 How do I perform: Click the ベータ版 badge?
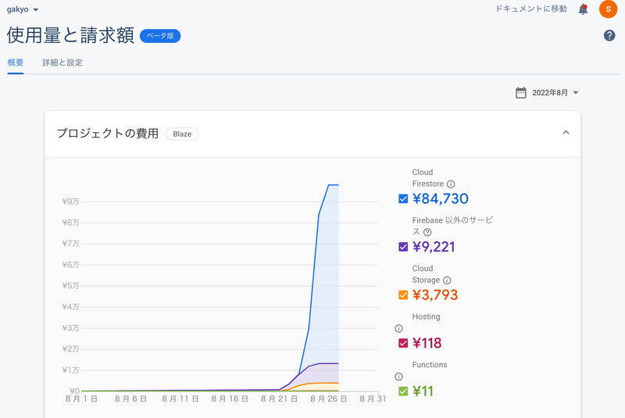pyautogui.click(x=160, y=36)
